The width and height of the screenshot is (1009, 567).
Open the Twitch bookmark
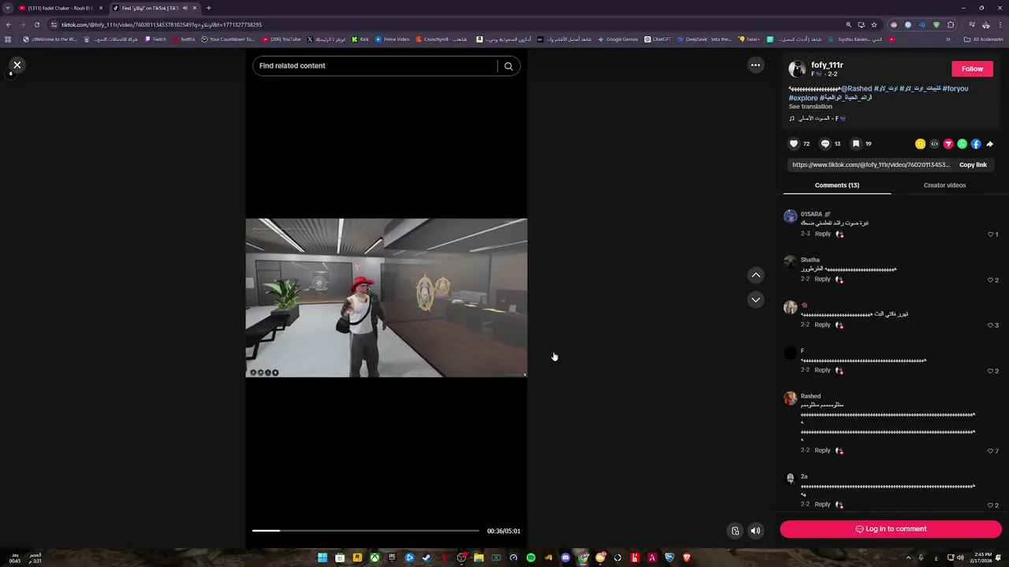pyautogui.click(x=155, y=39)
